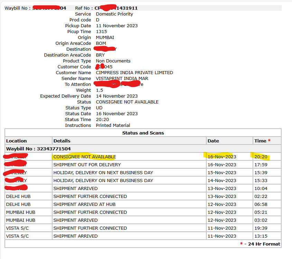Select time '06:58' cell
Viewport: 292px width, 259px height.
(261, 205)
